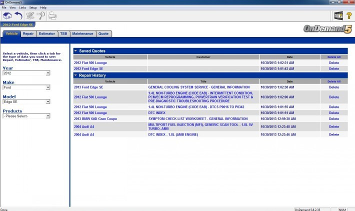Click the OnDemand 5.8.2.35 status bar version
Screen dimensions: 355x211
click(x=307, y=209)
